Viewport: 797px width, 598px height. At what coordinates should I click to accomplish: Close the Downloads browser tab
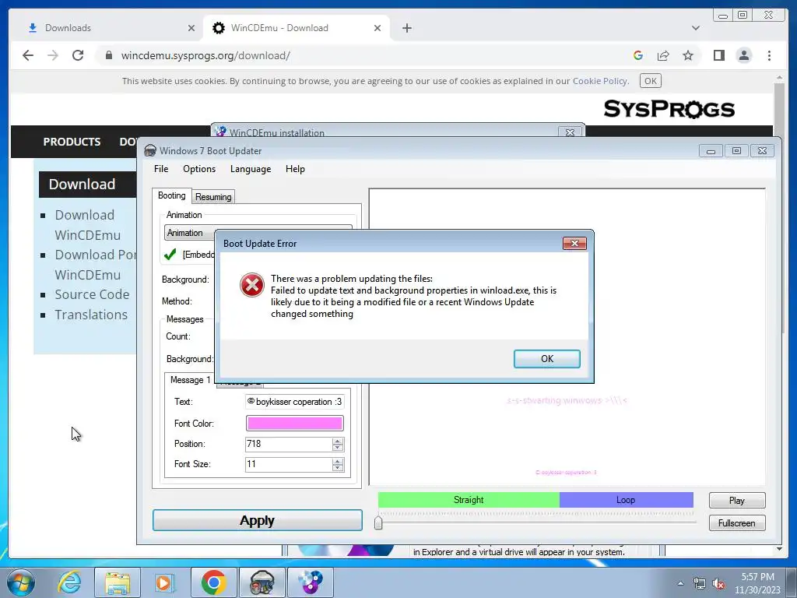(191, 28)
